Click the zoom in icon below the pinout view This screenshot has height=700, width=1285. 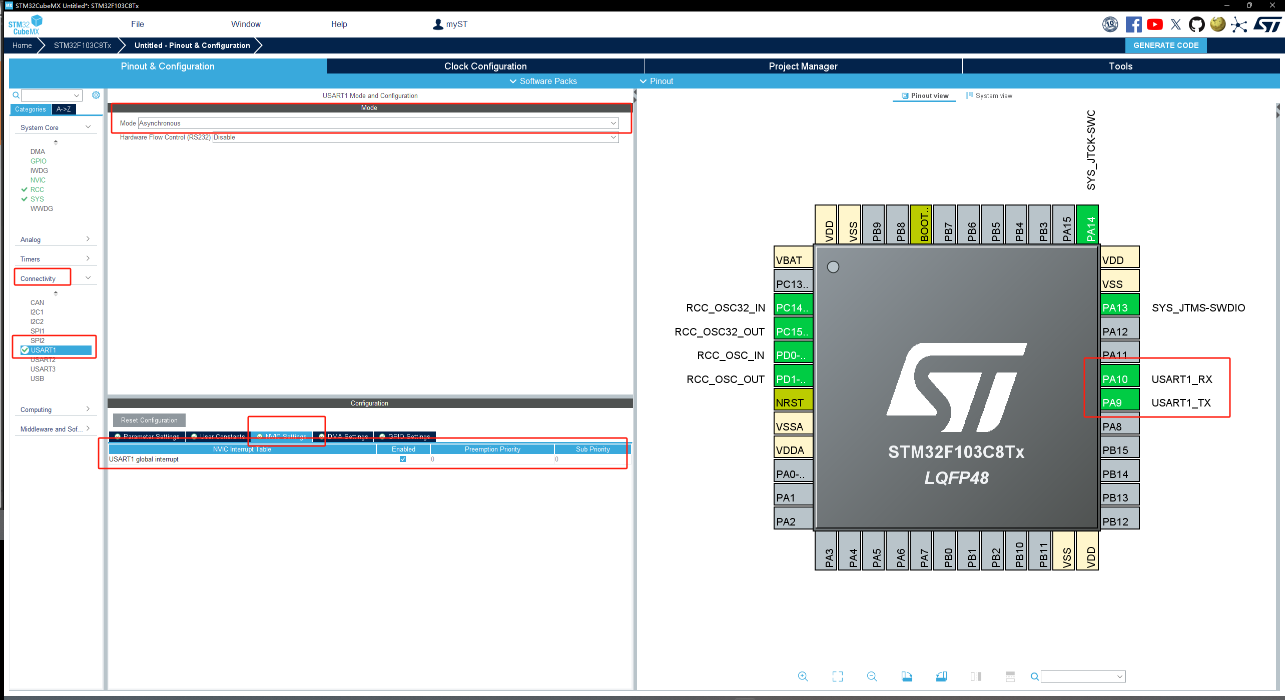[x=803, y=676]
